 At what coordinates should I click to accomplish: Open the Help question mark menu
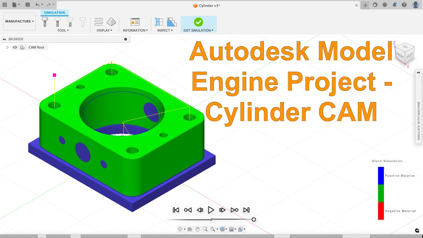click(x=404, y=5)
